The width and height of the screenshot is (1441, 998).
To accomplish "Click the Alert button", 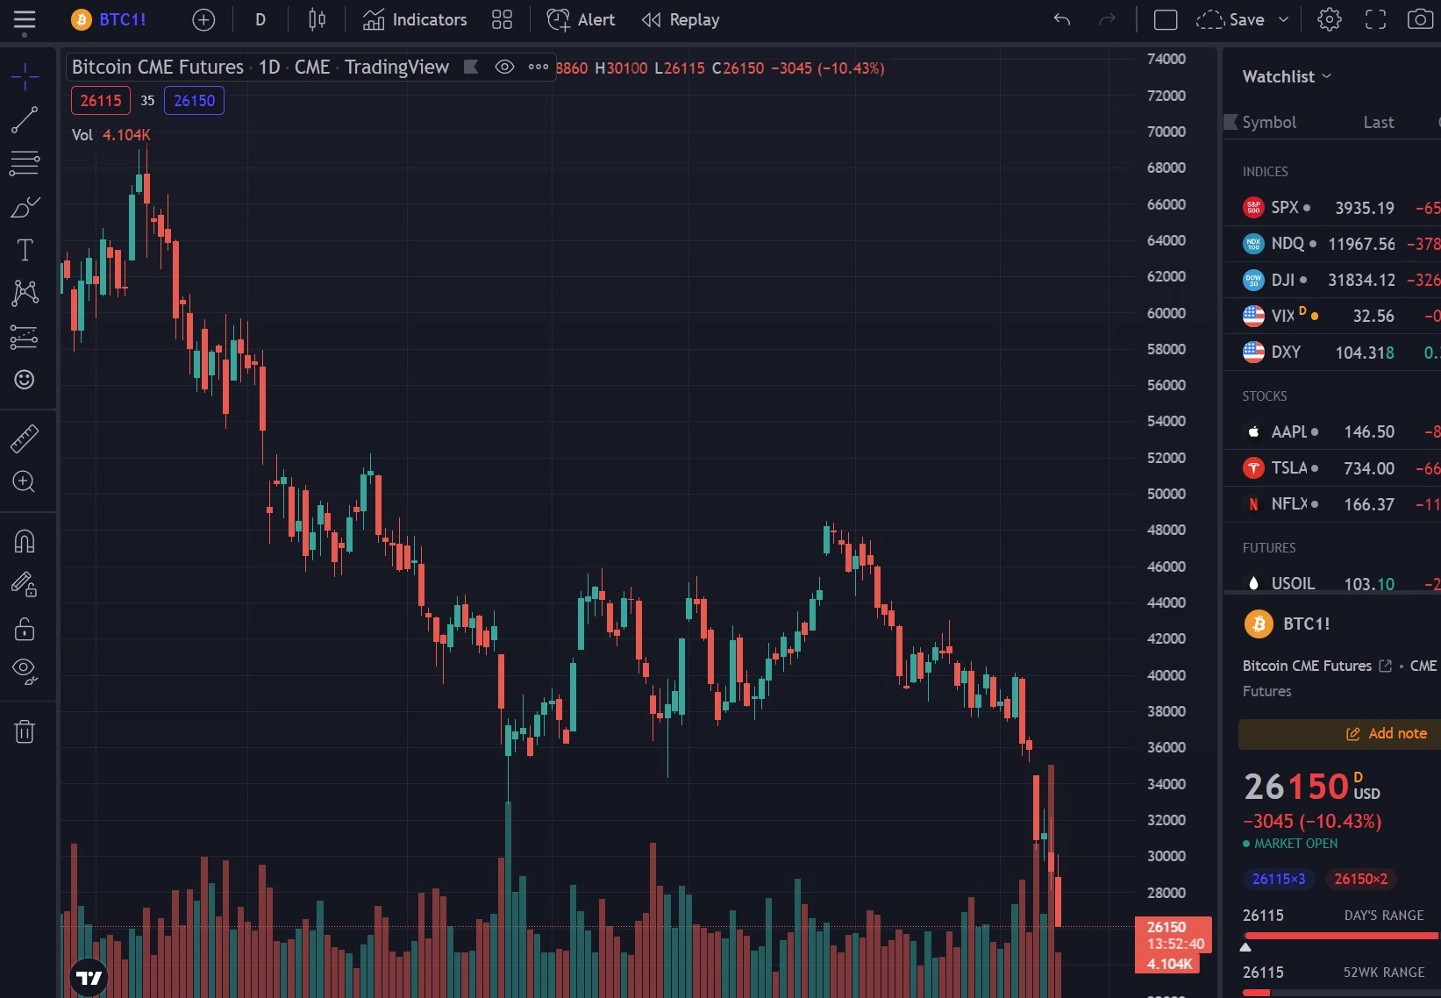I will pos(581,19).
